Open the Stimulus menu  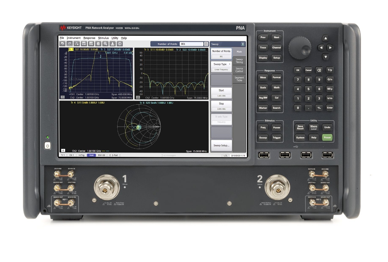click(x=103, y=38)
